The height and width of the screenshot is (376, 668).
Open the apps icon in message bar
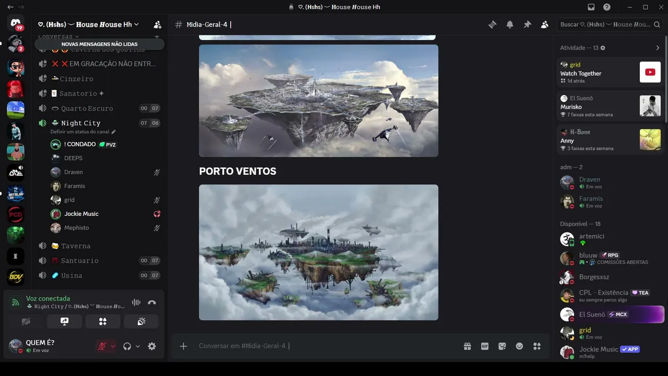click(x=537, y=346)
